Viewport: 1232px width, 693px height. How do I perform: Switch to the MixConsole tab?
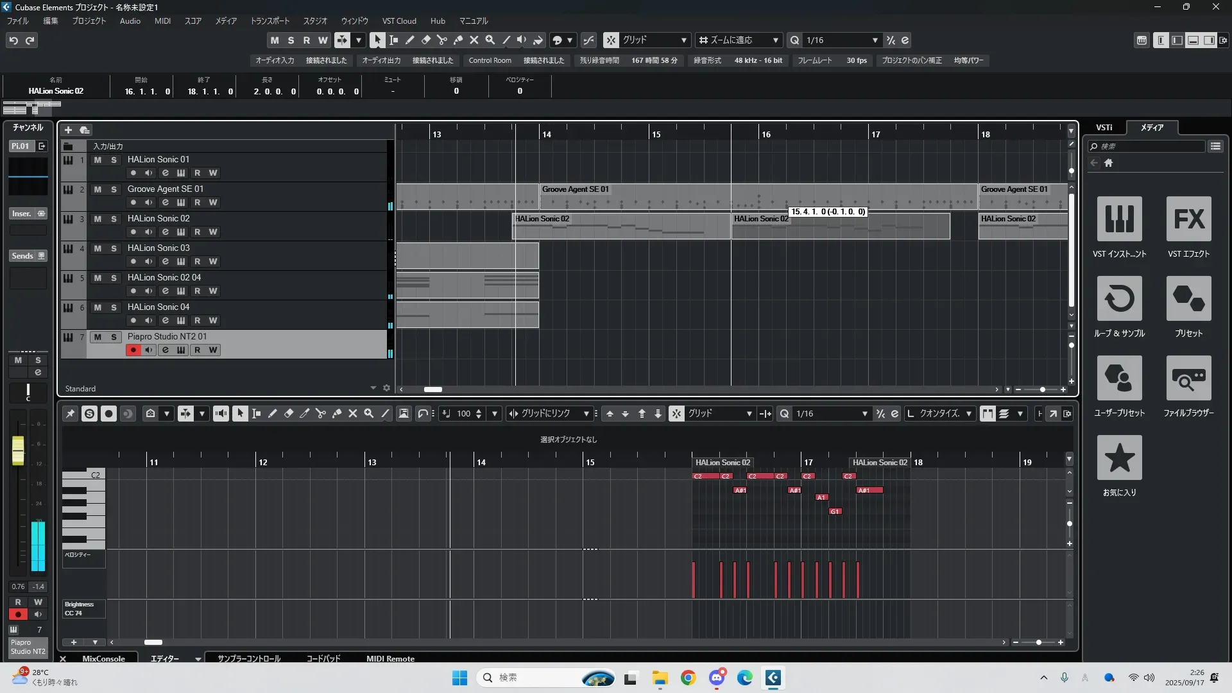pos(103,658)
